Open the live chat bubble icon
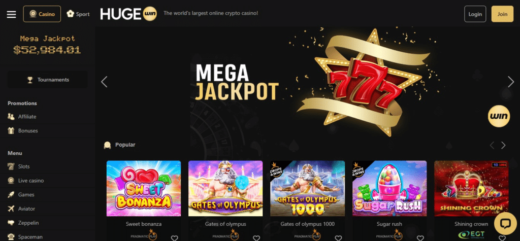The width and height of the screenshot is (520, 241). [x=505, y=224]
